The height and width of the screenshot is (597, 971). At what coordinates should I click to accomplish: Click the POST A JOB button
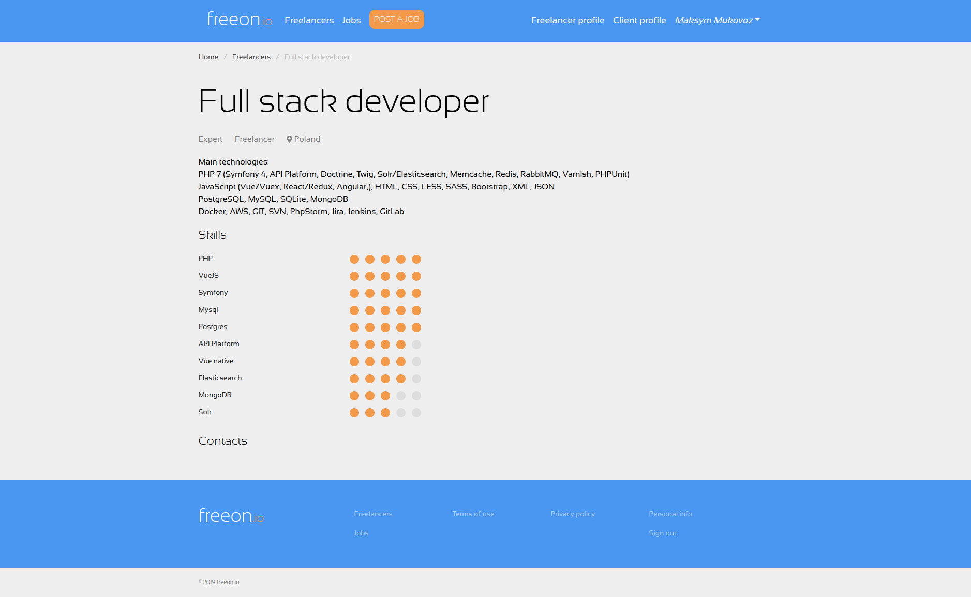(x=396, y=19)
